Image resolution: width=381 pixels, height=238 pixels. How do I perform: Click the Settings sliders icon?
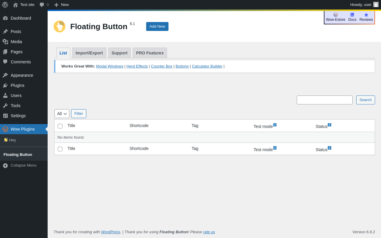5,116
